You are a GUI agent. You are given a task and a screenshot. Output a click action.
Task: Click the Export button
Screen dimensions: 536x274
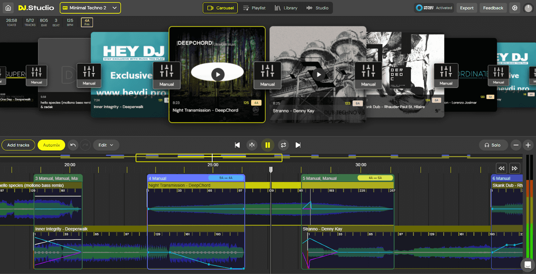coord(466,8)
